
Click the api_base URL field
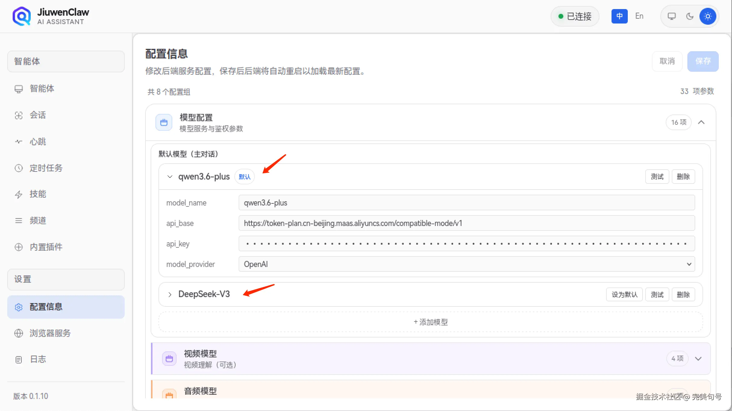pos(467,223)
